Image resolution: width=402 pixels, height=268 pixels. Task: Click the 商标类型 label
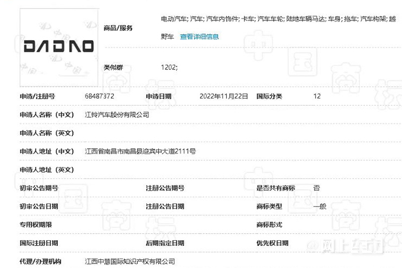[x=269, y=207]
